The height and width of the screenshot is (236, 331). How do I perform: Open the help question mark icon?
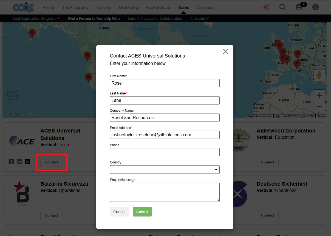click(315, 7)
